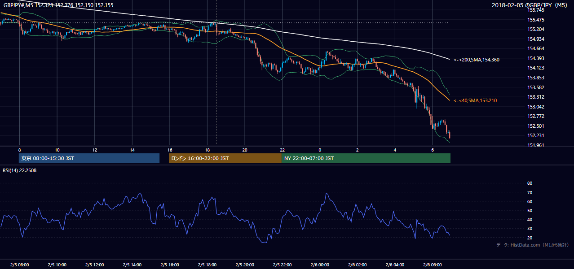Click the 200 SMA 154.360 label
The width and height of the screenshot is (574, 269).
(x=477, y=60)
